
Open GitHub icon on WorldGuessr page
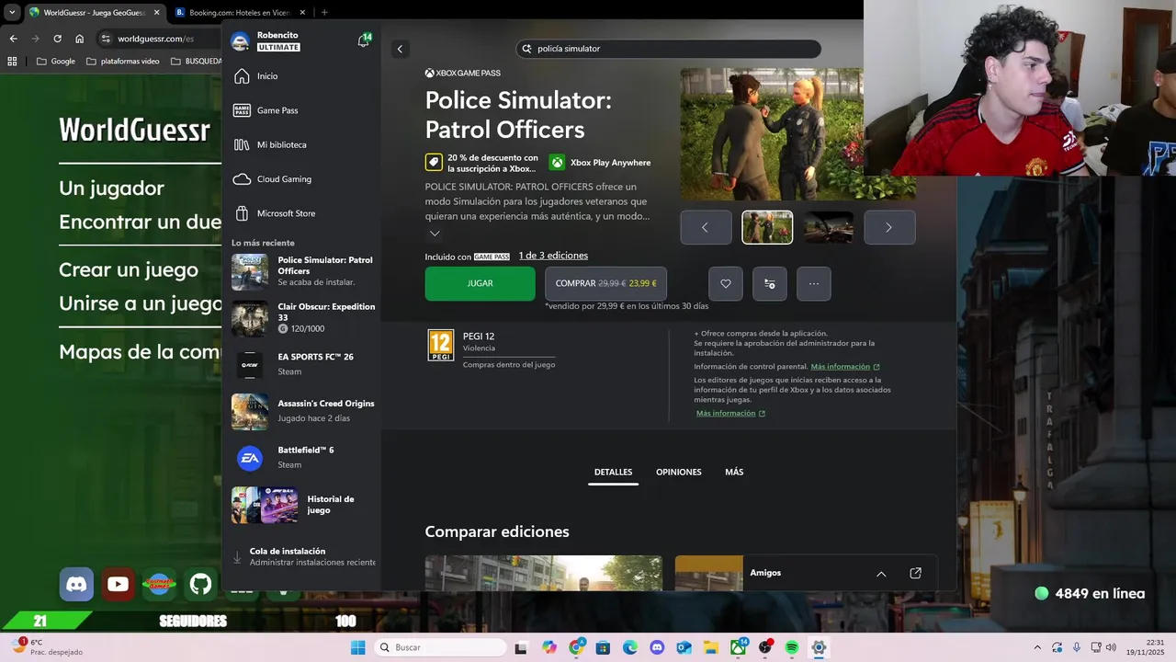(200, 584)
